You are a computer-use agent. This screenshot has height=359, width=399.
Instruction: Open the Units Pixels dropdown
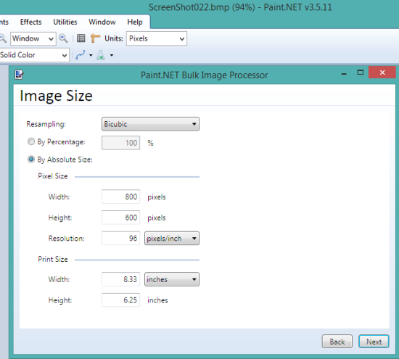click(157, 38)
